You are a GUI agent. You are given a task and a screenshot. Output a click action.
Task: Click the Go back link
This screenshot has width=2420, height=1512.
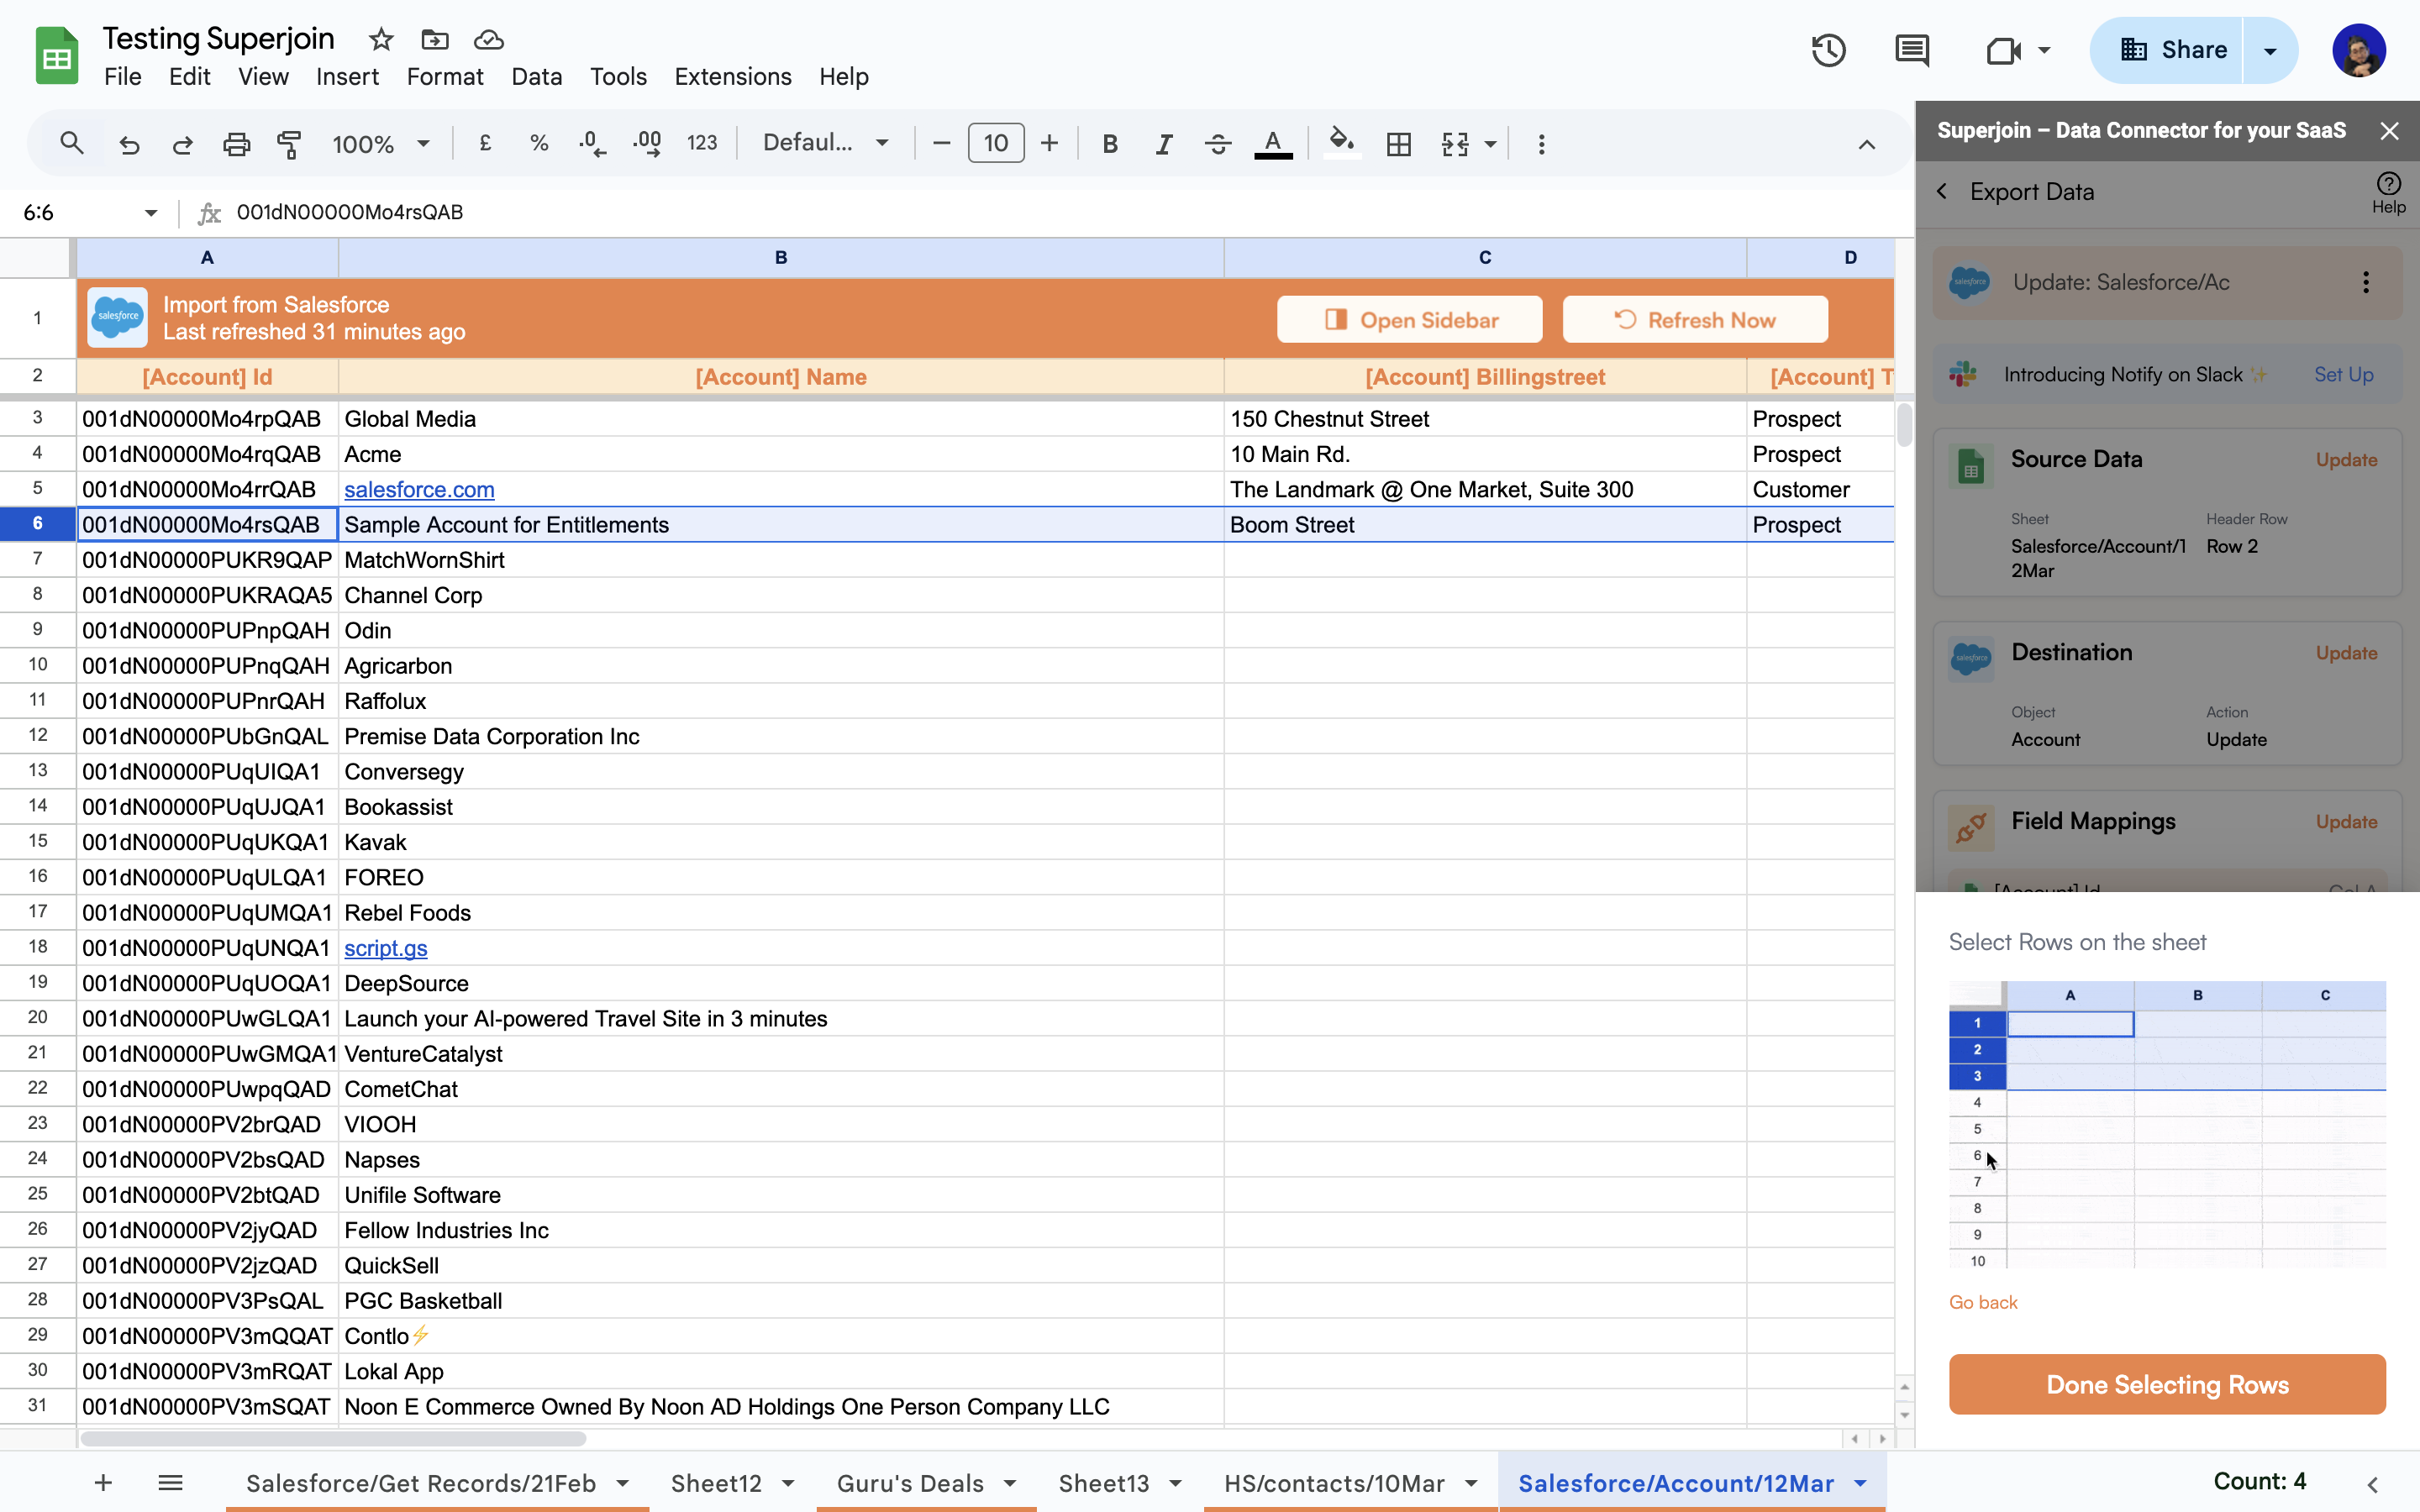pos(1982,1302)
